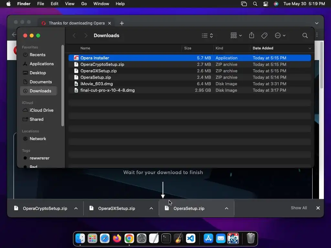
Task: Open System Preferences from the Dock
Action: pyautogui.click(x=142, y=239)
